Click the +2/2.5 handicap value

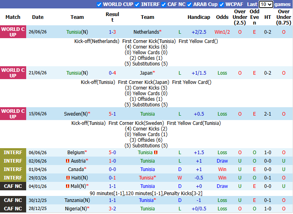[199, 32]
